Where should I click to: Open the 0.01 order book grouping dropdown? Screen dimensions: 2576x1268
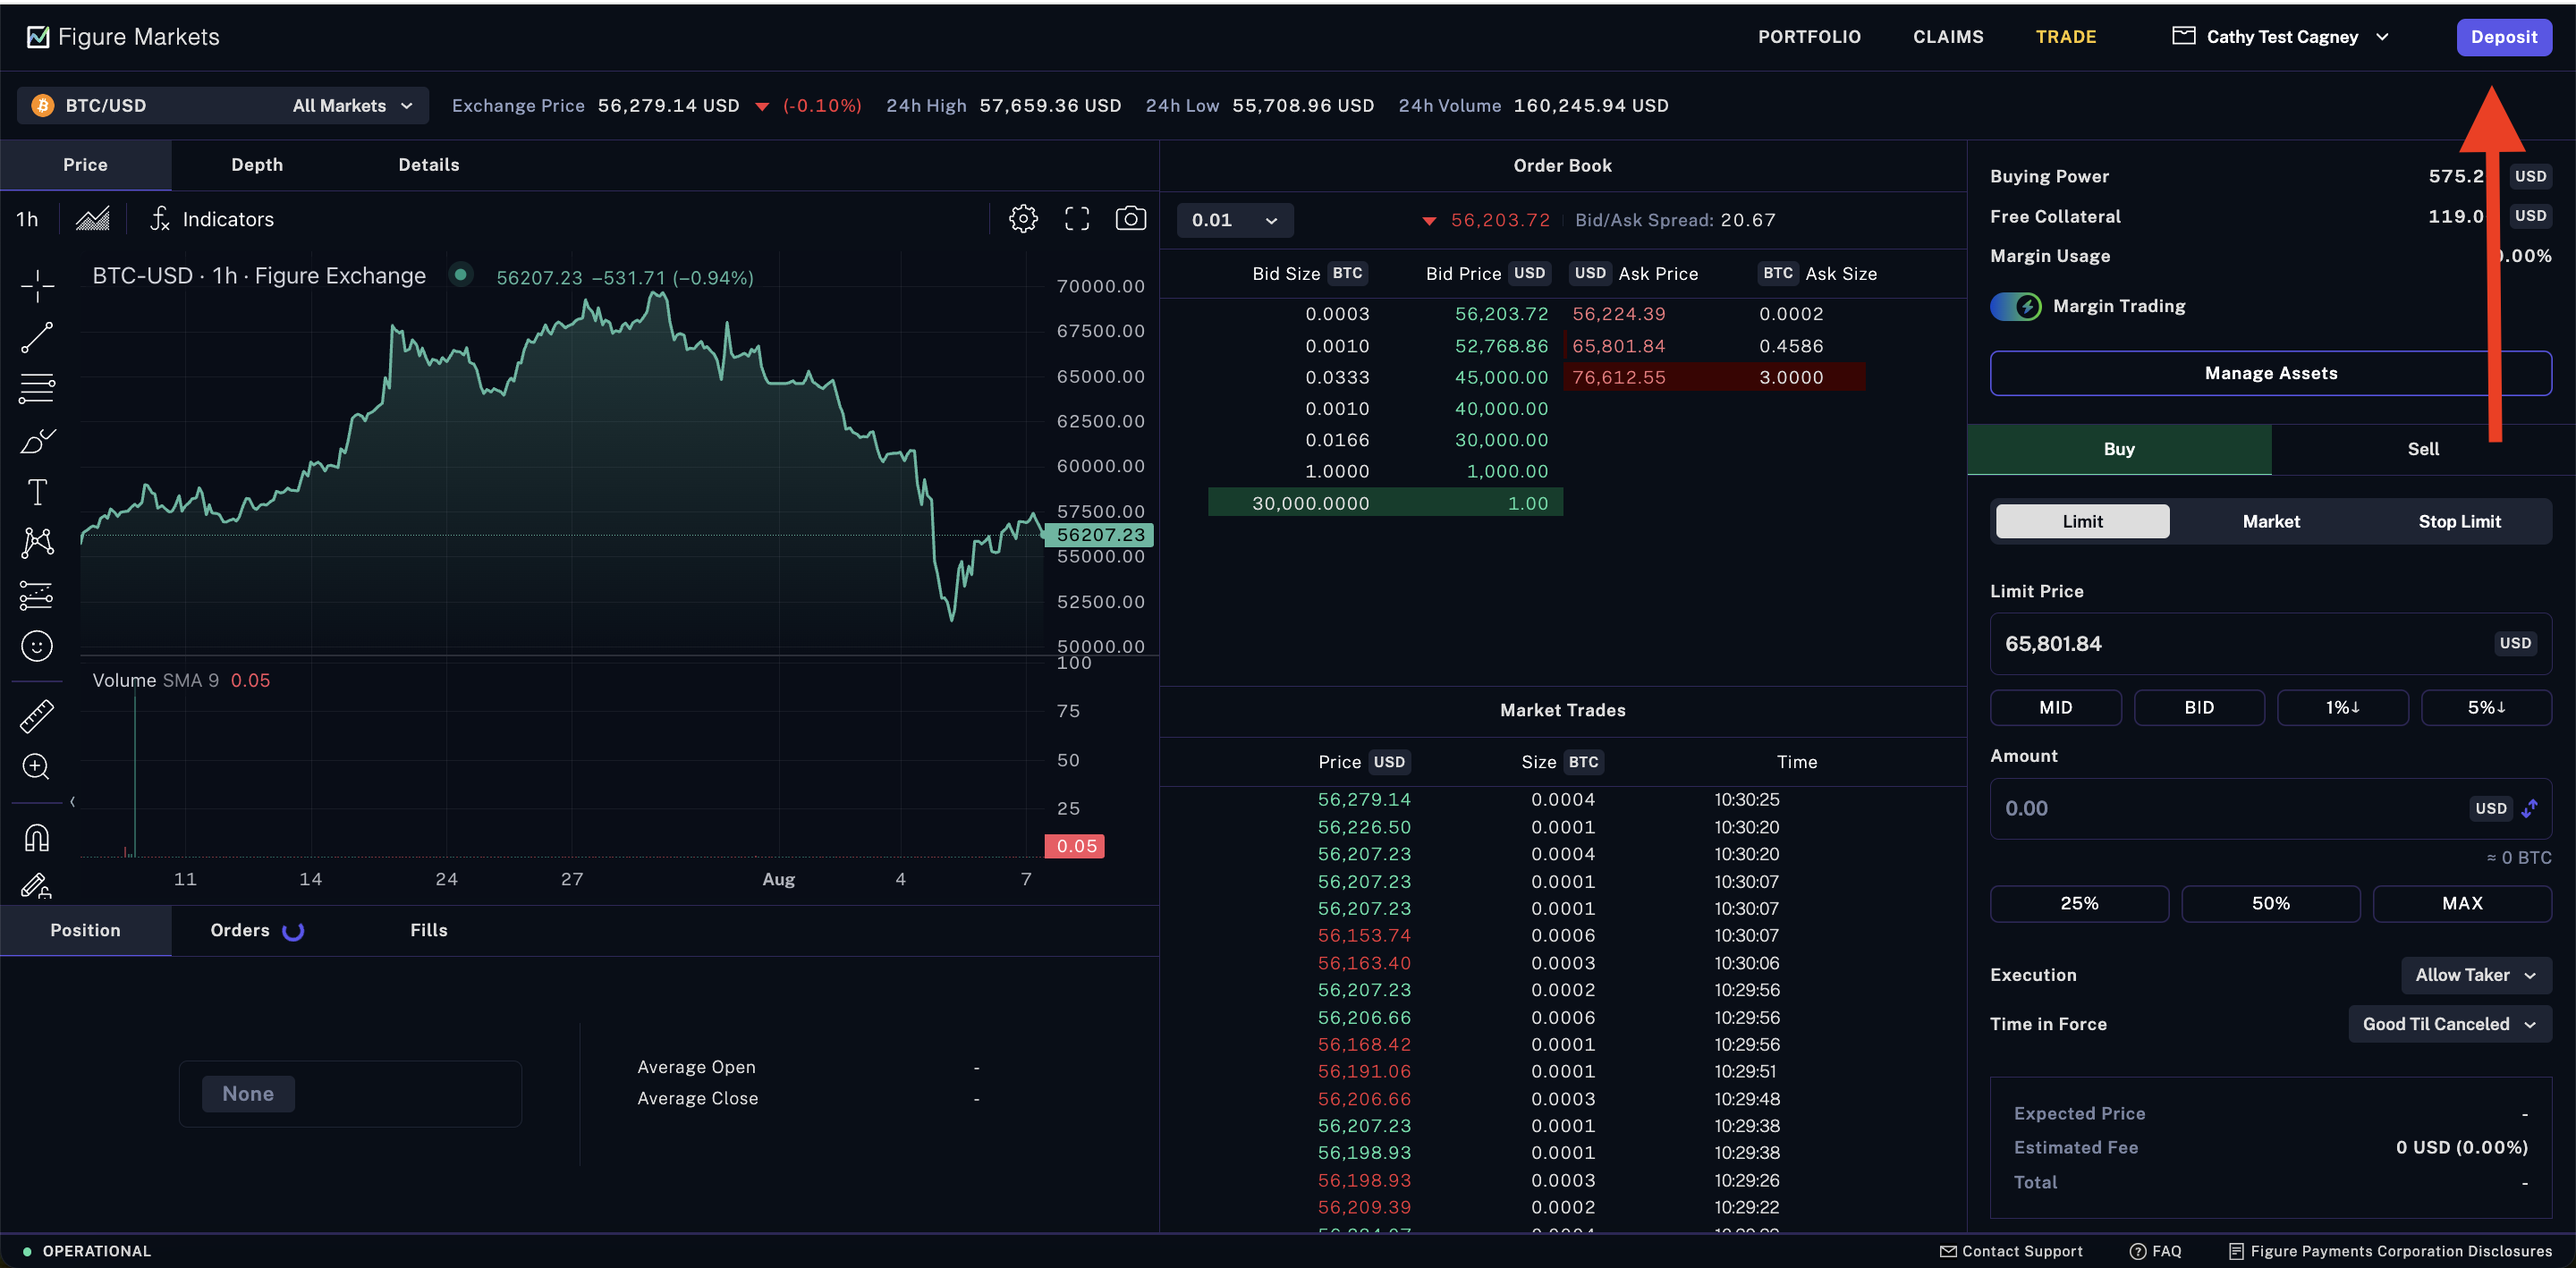tap(1235, 220)
